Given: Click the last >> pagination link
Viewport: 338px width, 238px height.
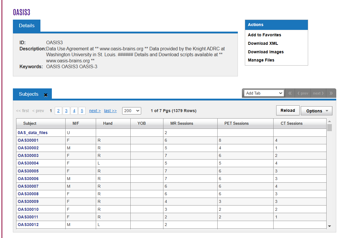Looking at the screenshot, I should 110,111.
